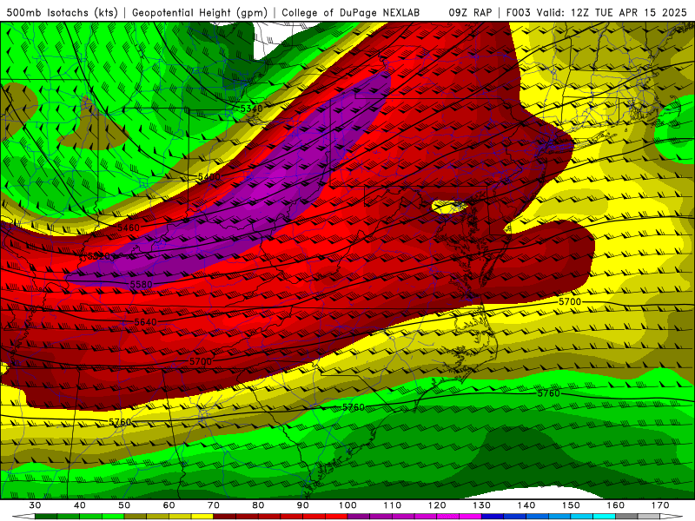The width and height of the screenshot is (695, 521).
Task: Click the 5580 height contour label
Action: (x=141, y=285)
